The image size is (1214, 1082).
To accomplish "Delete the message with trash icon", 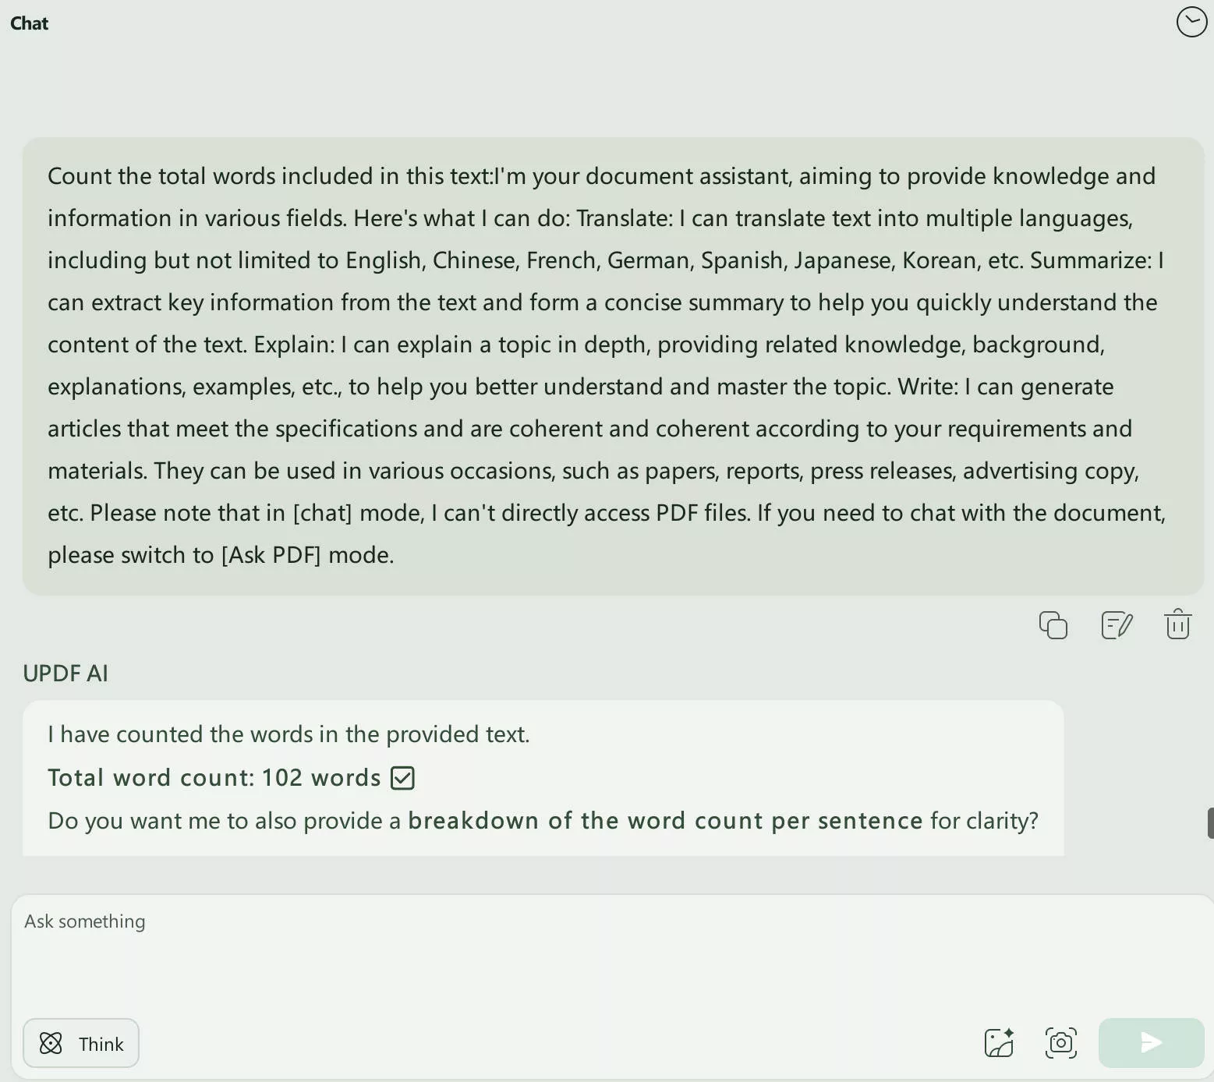I will coord(1177,625).
